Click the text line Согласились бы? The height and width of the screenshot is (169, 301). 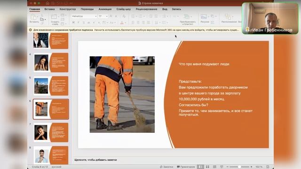point(193,105)
